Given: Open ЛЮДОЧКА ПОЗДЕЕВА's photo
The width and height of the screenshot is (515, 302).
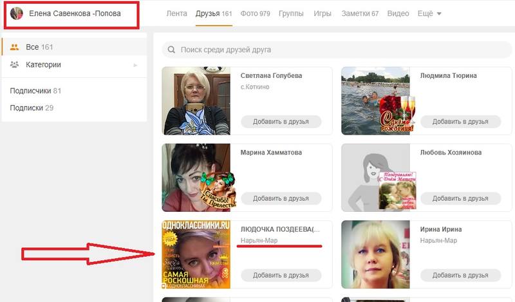Looking at the screenshot, I should click(x=196, y=255).
